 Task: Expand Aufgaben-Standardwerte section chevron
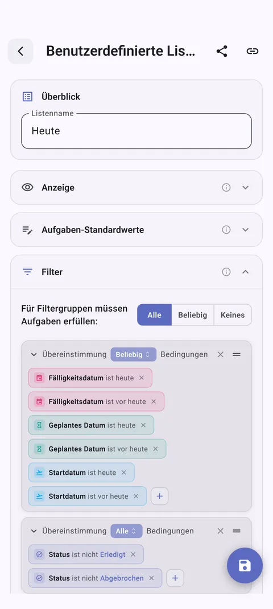(x=246, y=230)
